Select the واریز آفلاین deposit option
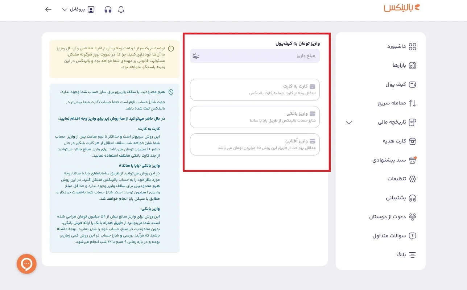This screenshot has width=467, height=290. [255, 144]
